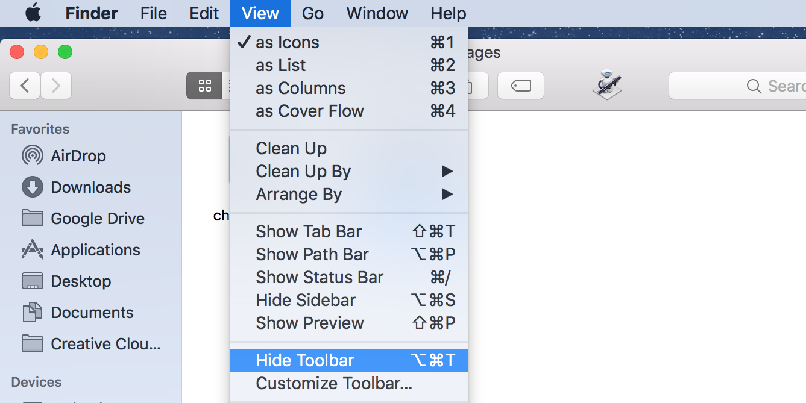This screenshot has width=806, height=403.
Task: Open the Downloads folder in sidebar
Action: 90,187
